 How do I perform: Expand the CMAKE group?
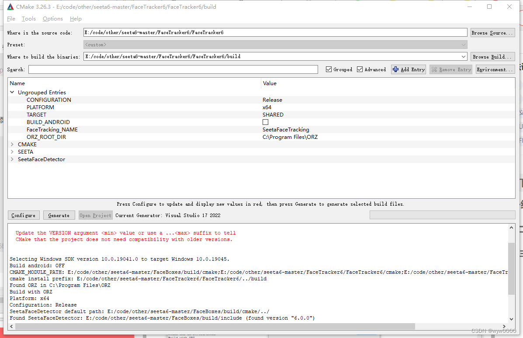click(x=12, y=145)
